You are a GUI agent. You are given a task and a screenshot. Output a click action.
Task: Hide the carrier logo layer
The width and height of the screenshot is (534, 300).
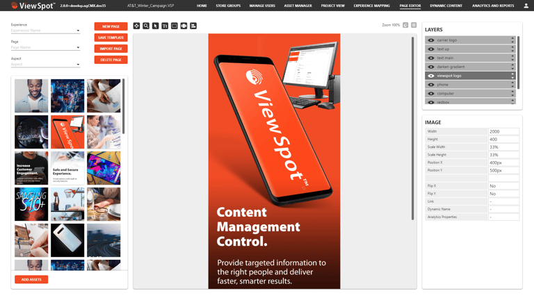click(431, 40)
